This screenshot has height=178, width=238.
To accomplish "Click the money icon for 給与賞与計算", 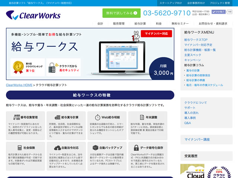I will (x=57, y=117).
